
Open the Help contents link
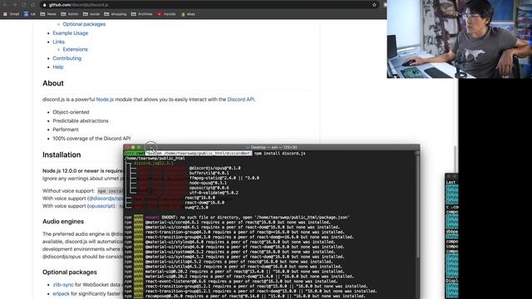[58, 66]
